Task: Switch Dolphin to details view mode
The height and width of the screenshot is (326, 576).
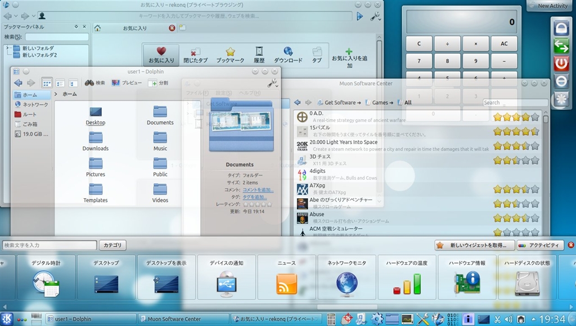Action: tap(73, 83)
